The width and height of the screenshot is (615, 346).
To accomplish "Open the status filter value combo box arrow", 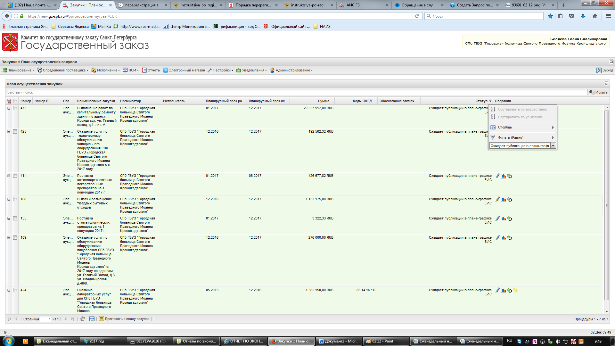I will pos(553,146).
